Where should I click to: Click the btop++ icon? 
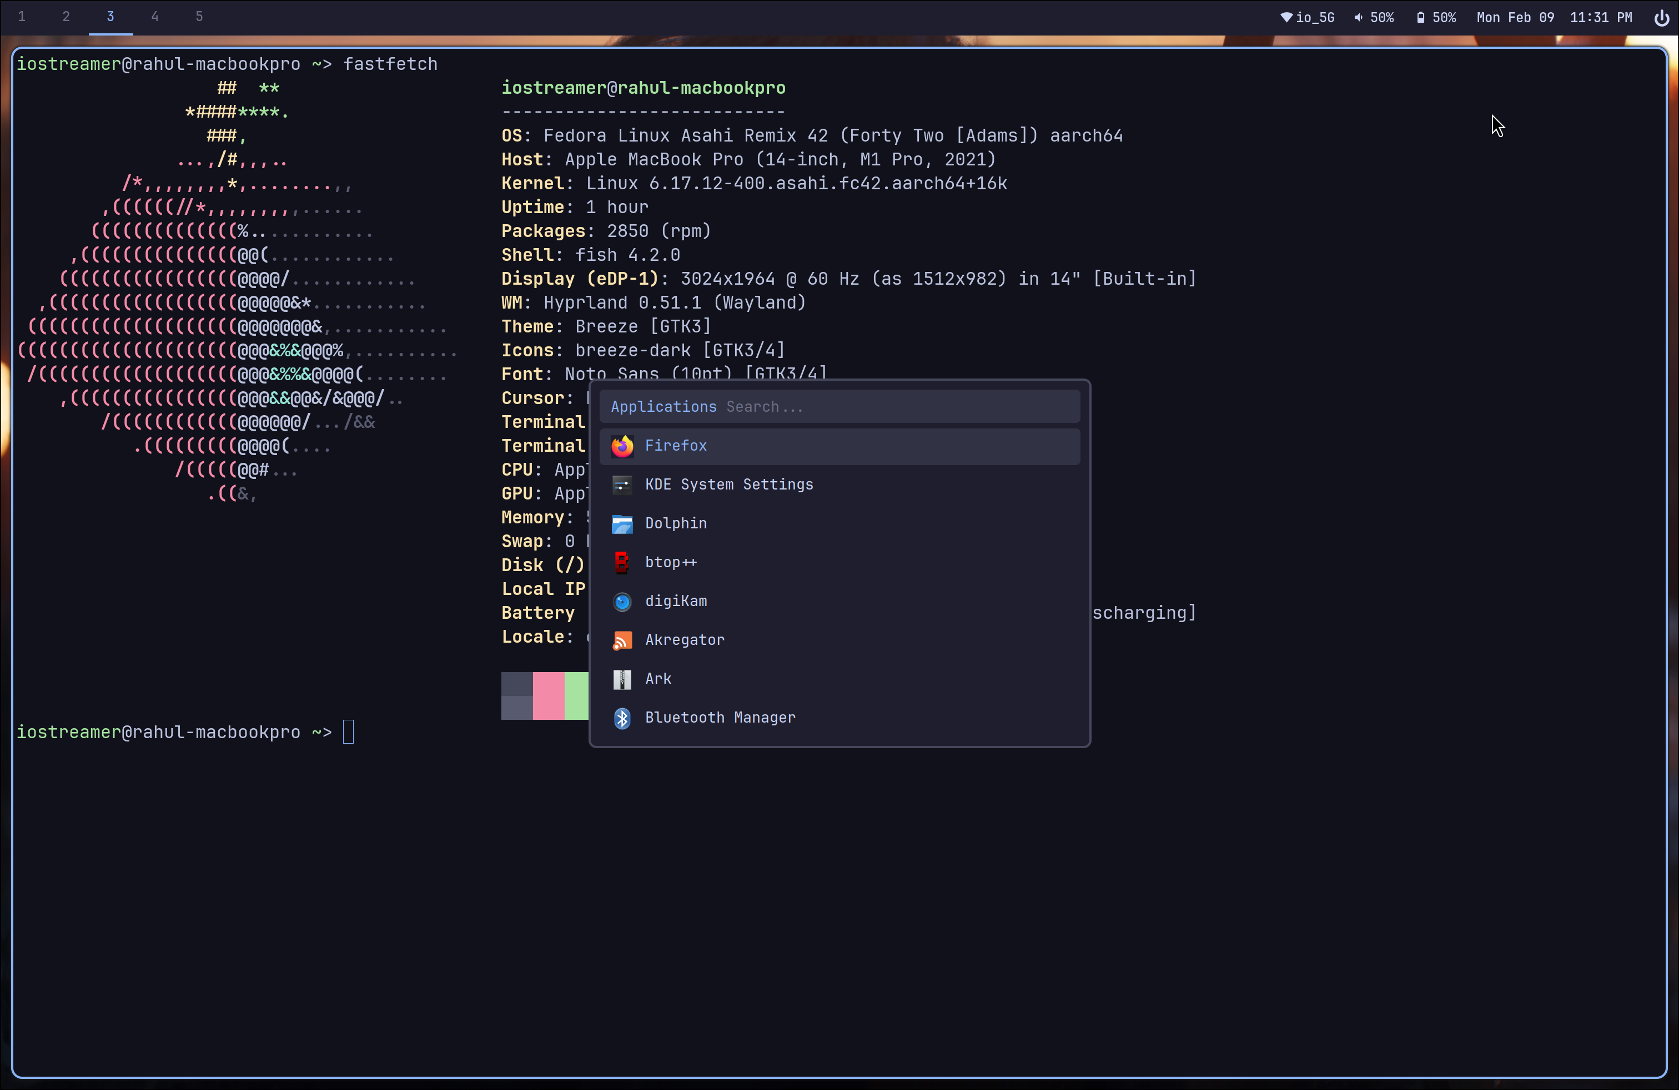(x=621, y=562)
